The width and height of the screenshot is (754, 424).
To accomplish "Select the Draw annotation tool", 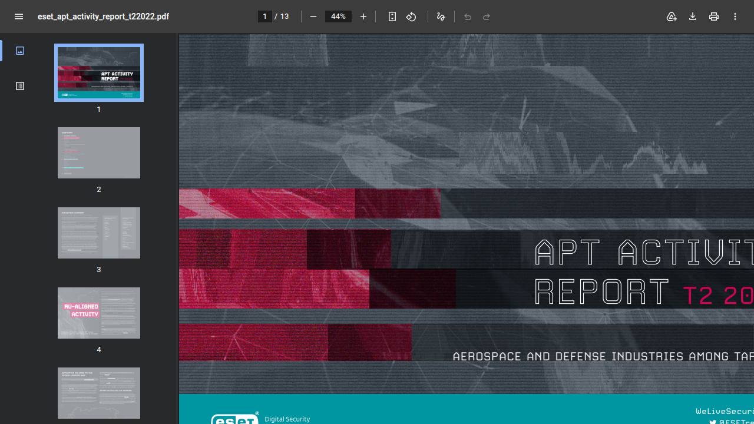I will [441, 16].
